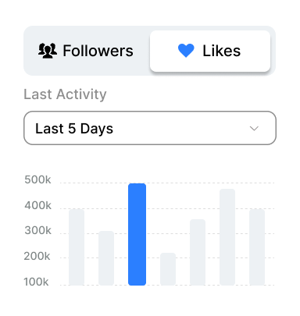
Task: Switch to the Likes tab
Action: pyautogui.click(x=210, y=51)
